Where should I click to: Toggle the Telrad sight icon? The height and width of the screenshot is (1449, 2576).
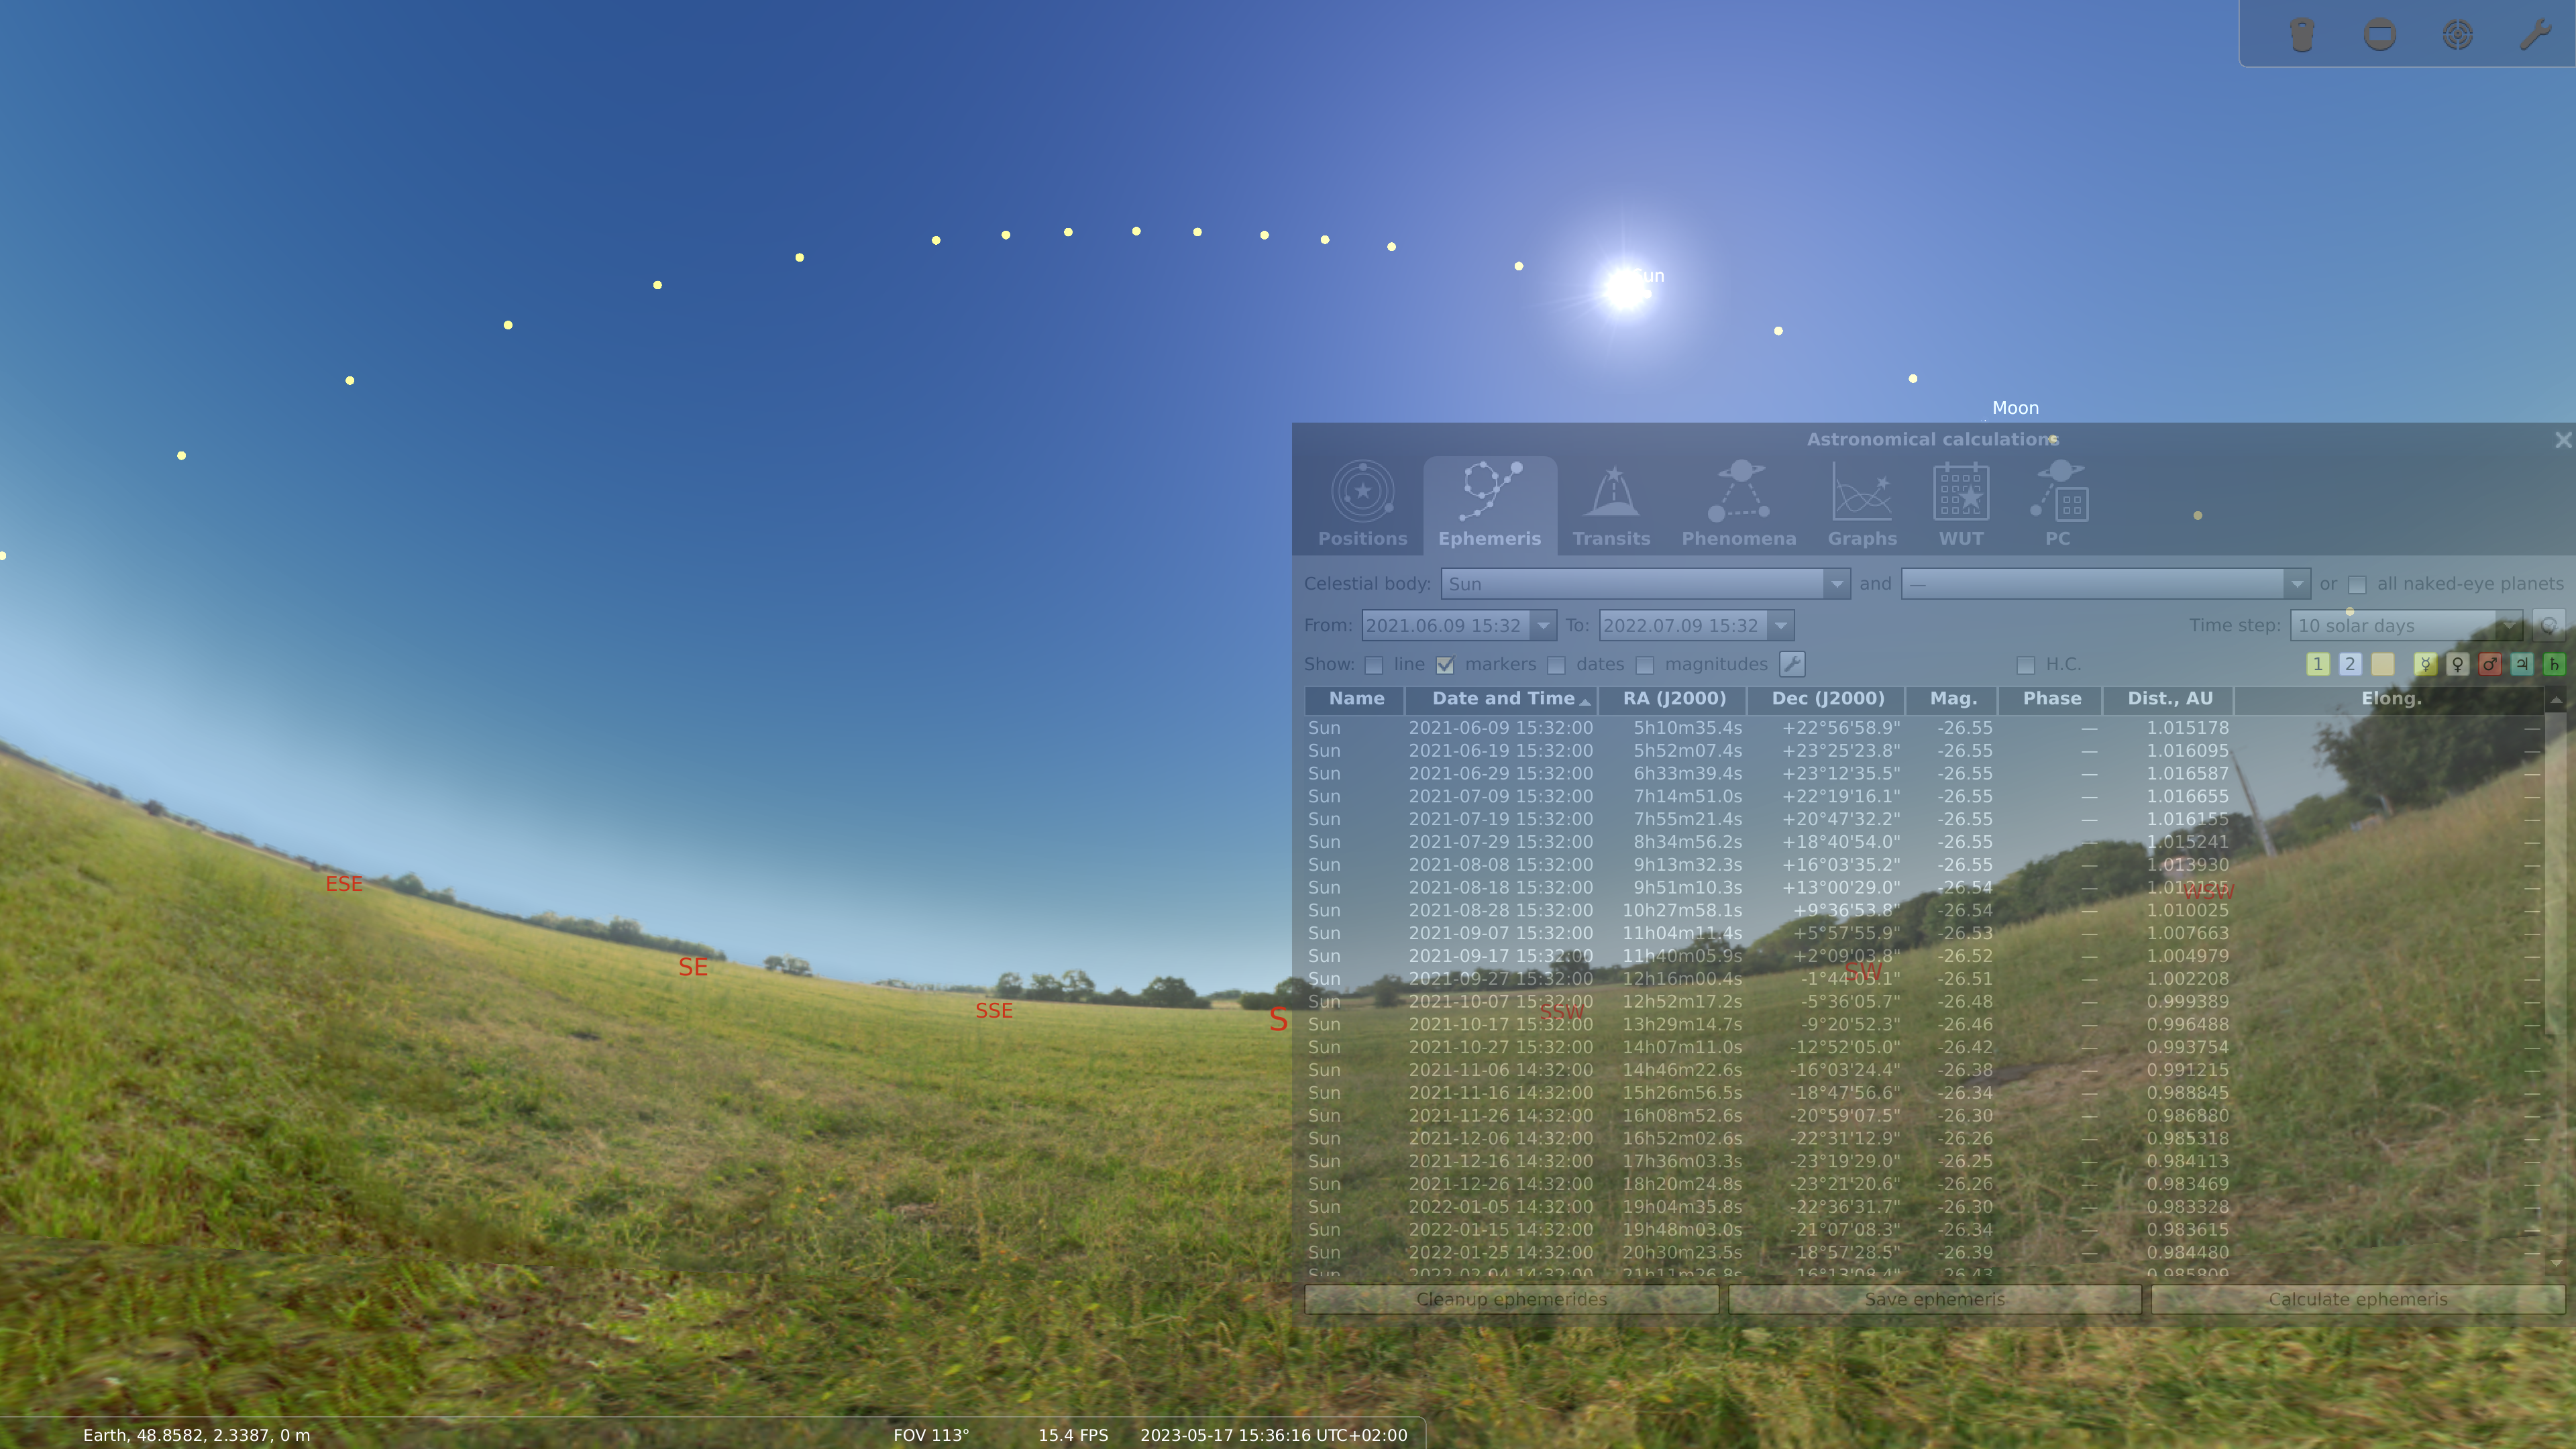coord(2458,35)
